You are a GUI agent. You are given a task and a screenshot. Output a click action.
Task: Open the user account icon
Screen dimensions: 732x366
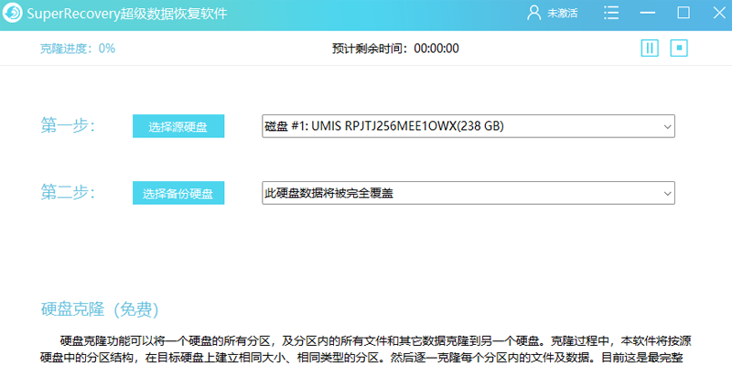click(x=534, y=13)
